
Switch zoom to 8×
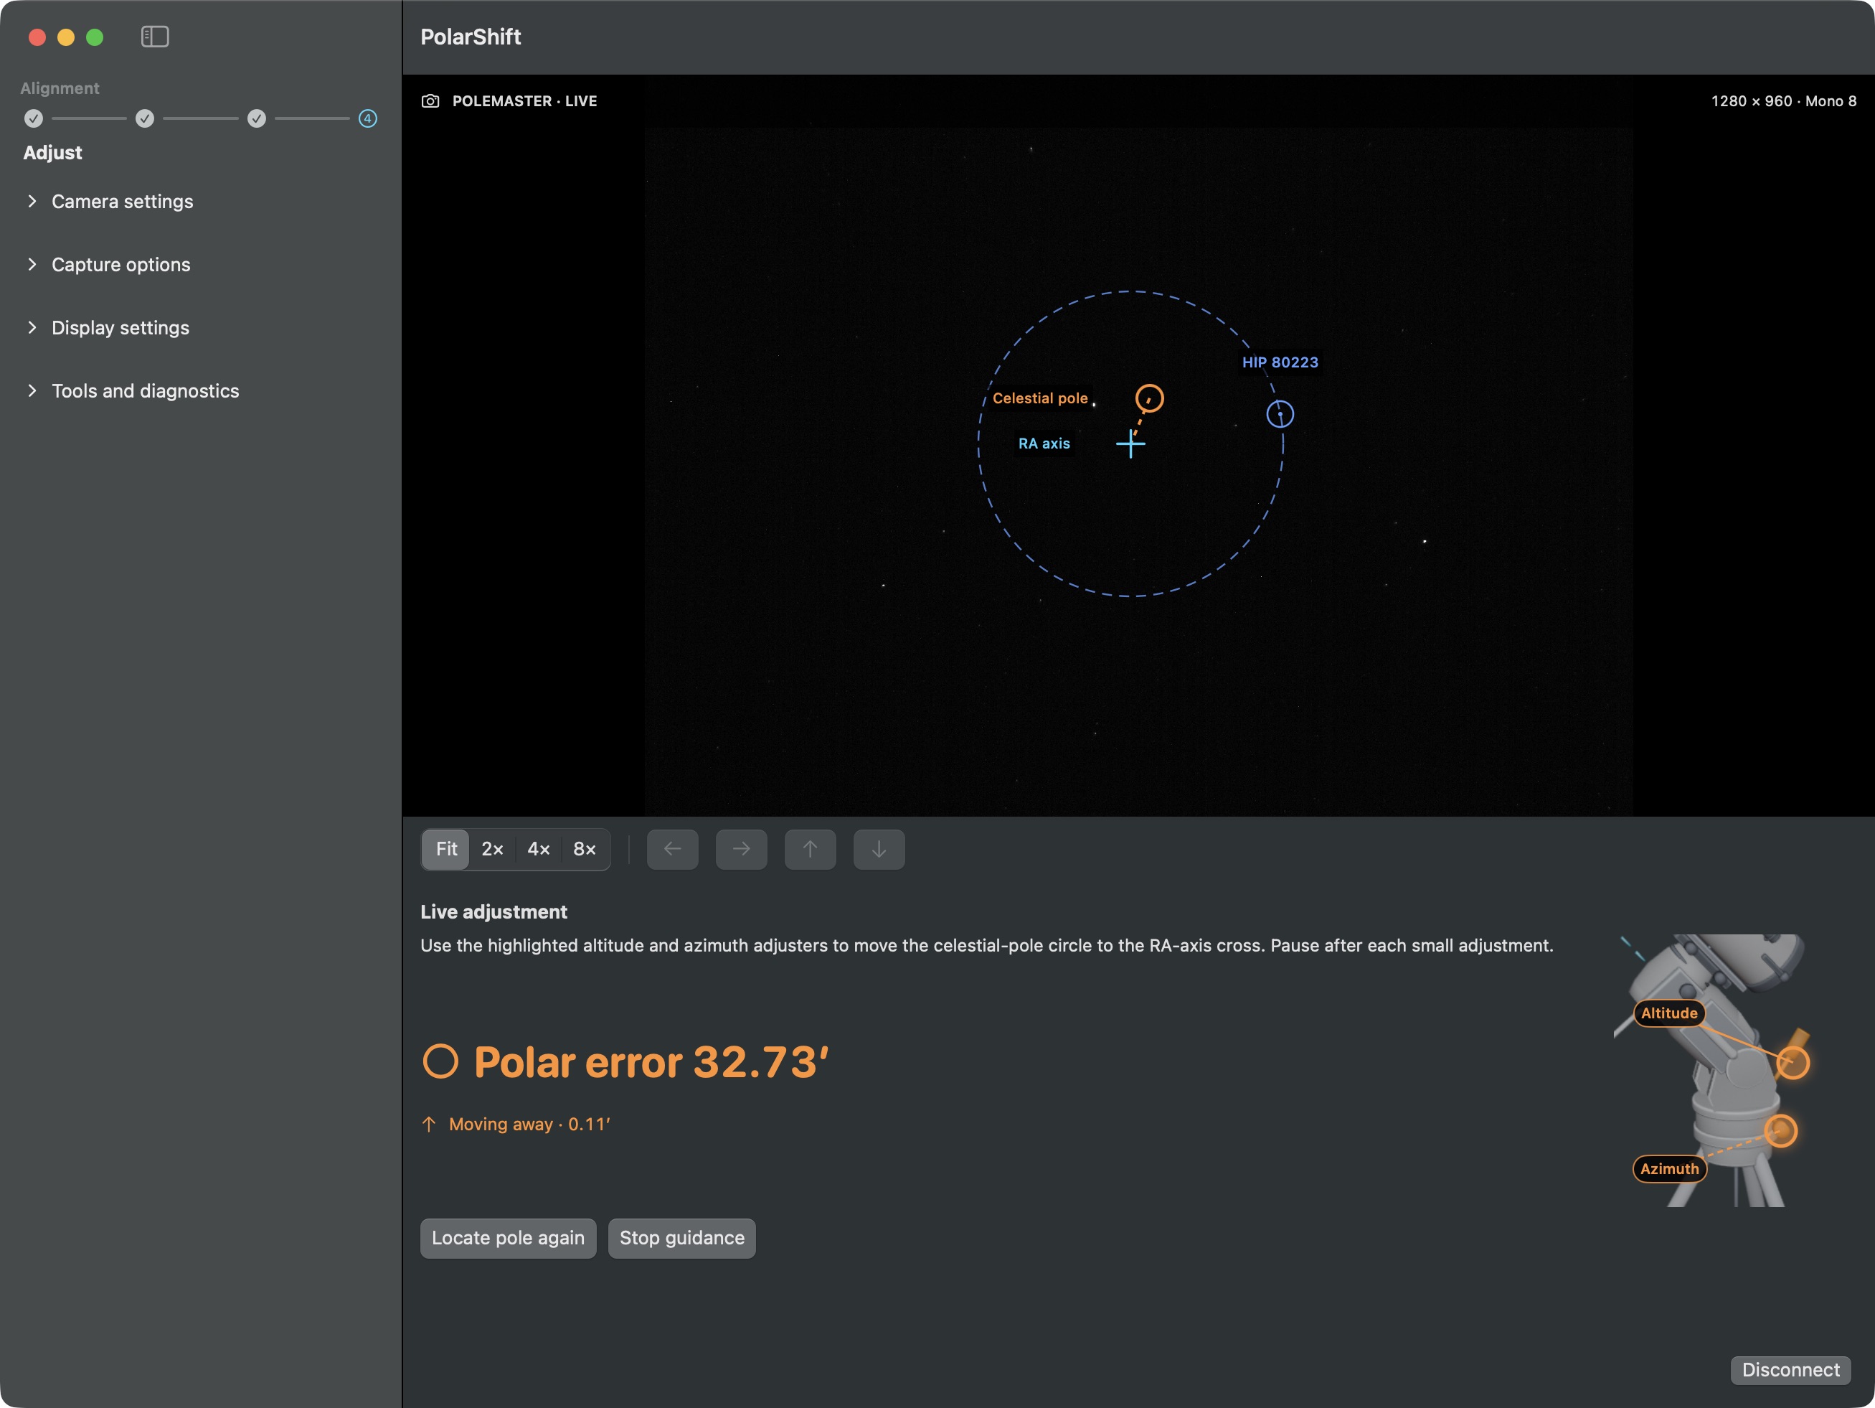click(x=584, y=849)
